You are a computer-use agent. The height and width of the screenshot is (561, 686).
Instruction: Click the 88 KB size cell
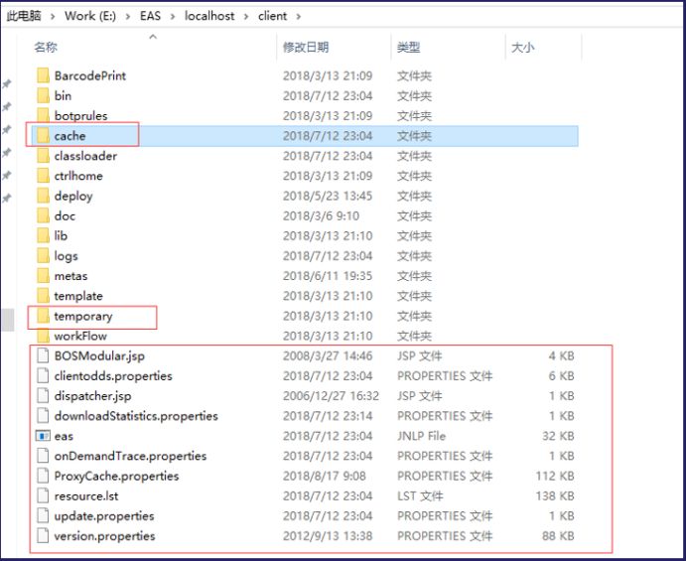[x=558, y=536]
